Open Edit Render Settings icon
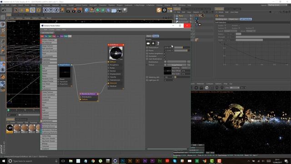The width and height of the screenshot is (291, 164). (x=80, y=10)
